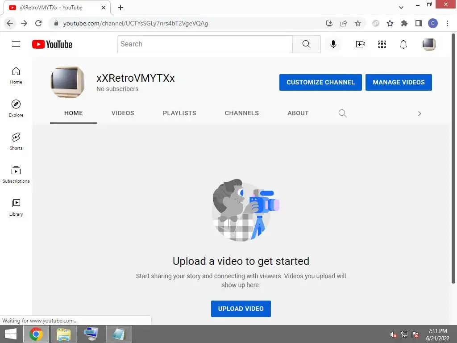Click the browser forward arrow
457x343 pixels.
[x=24, y=23]
